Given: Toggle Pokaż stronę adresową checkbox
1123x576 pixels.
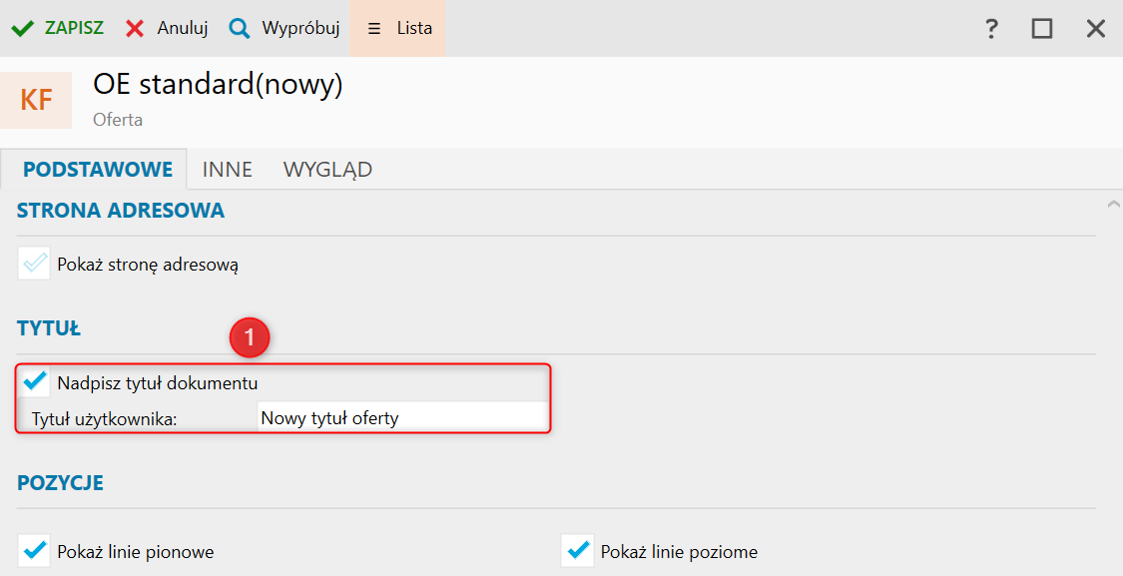Looking at the screenshot, I should 35,264.
